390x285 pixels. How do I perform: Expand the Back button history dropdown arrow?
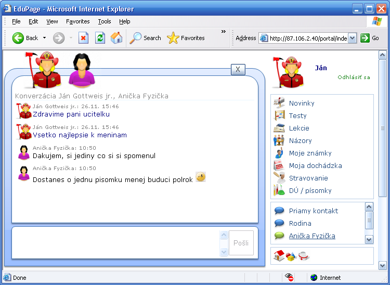point(45,38)
